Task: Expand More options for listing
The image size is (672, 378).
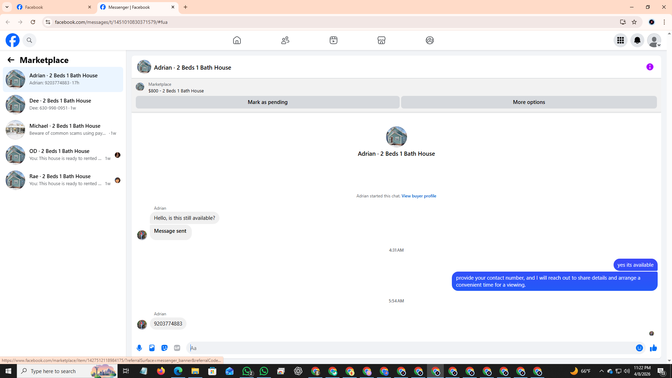Action: 528,102
